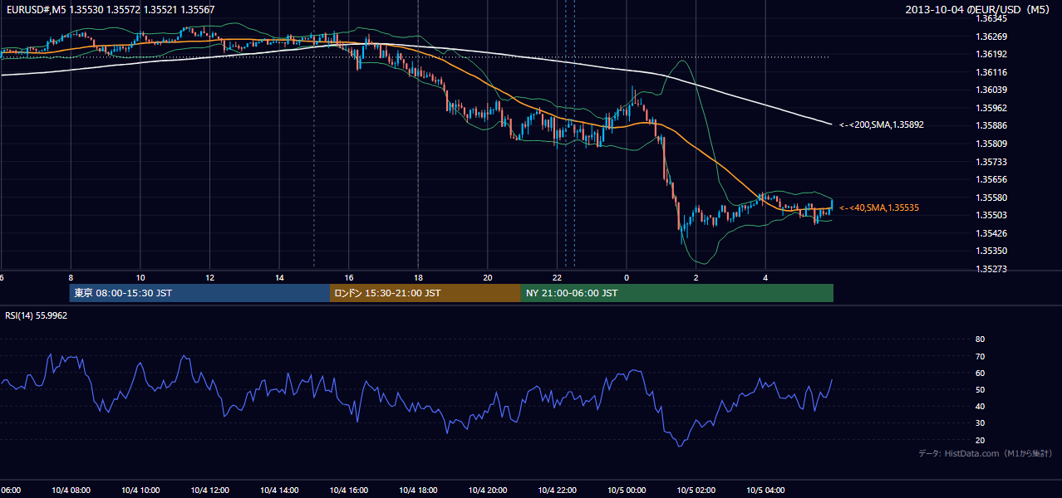Click price axis label 1.36192
1062x498 pixels.
(x=993, y=54)
